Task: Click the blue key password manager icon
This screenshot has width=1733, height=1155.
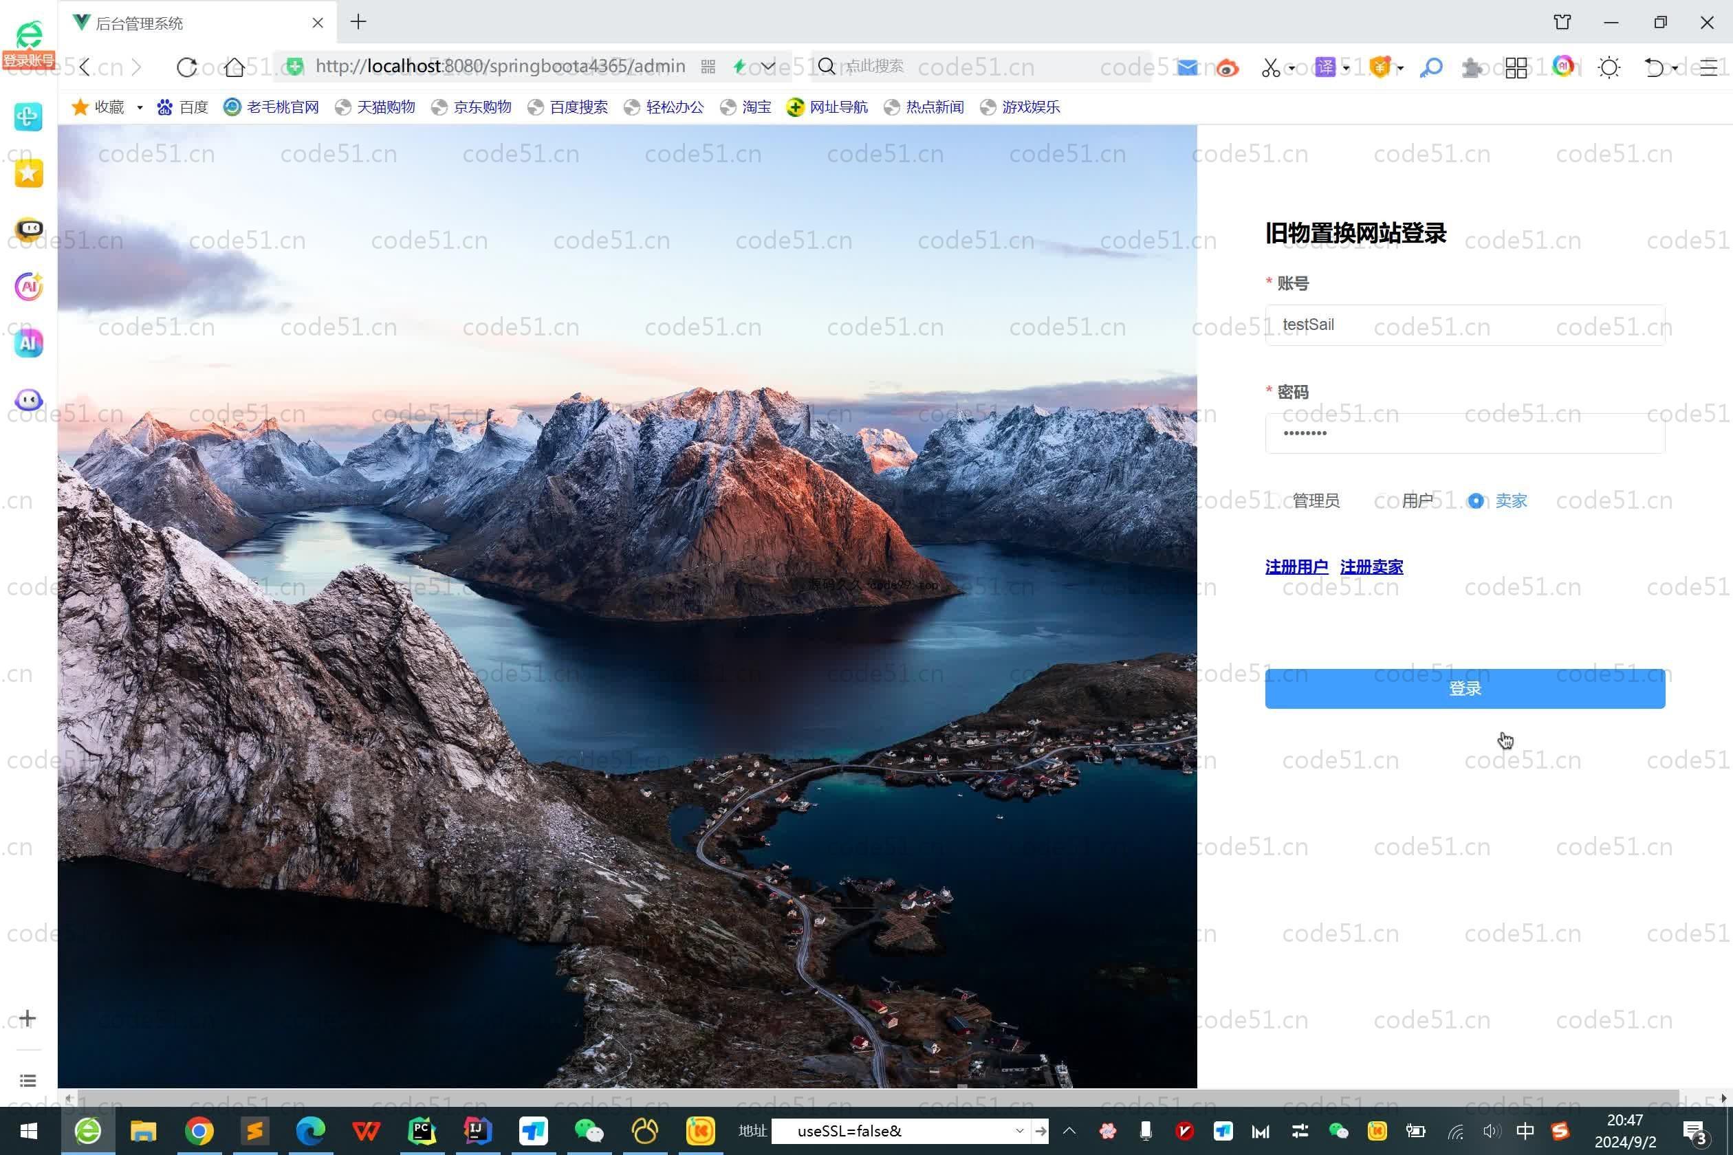Action: [x=1431, y=68]
